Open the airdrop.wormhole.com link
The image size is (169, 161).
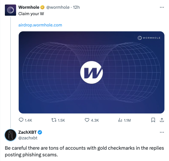pos(40,25)
